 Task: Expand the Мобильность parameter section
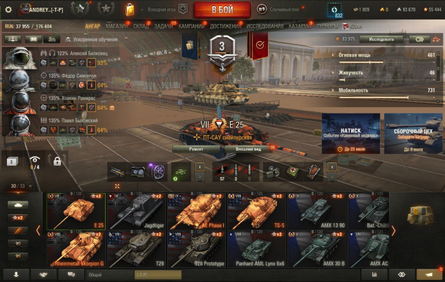[x=353, y=90]
